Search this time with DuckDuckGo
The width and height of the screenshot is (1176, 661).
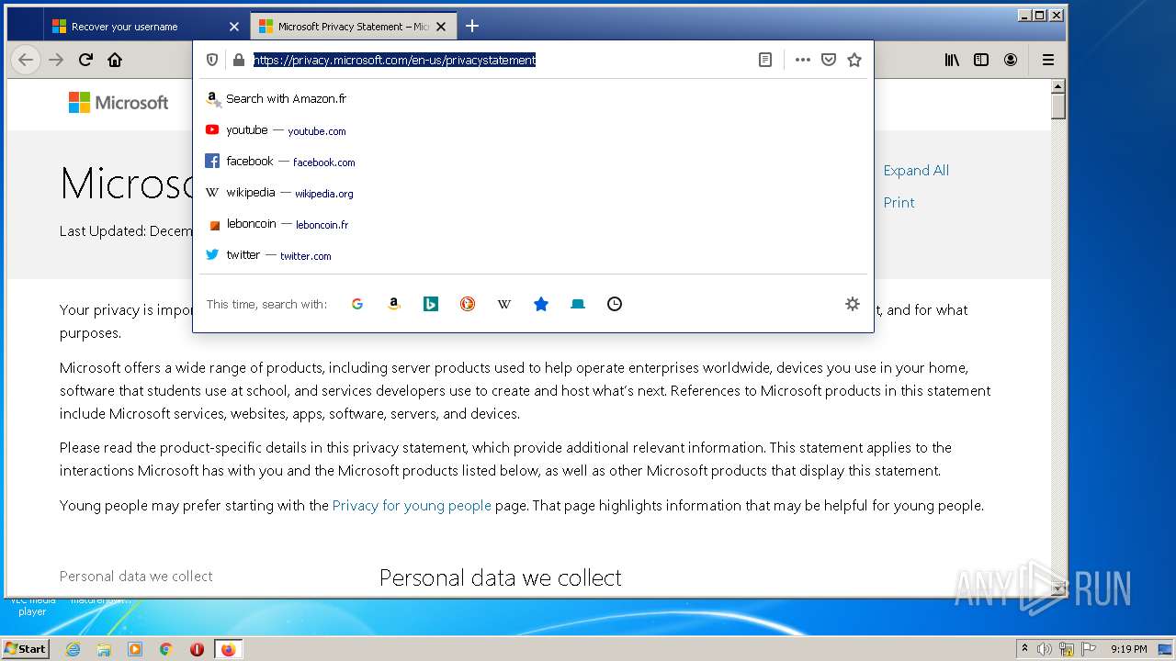[x=468, y=304]
